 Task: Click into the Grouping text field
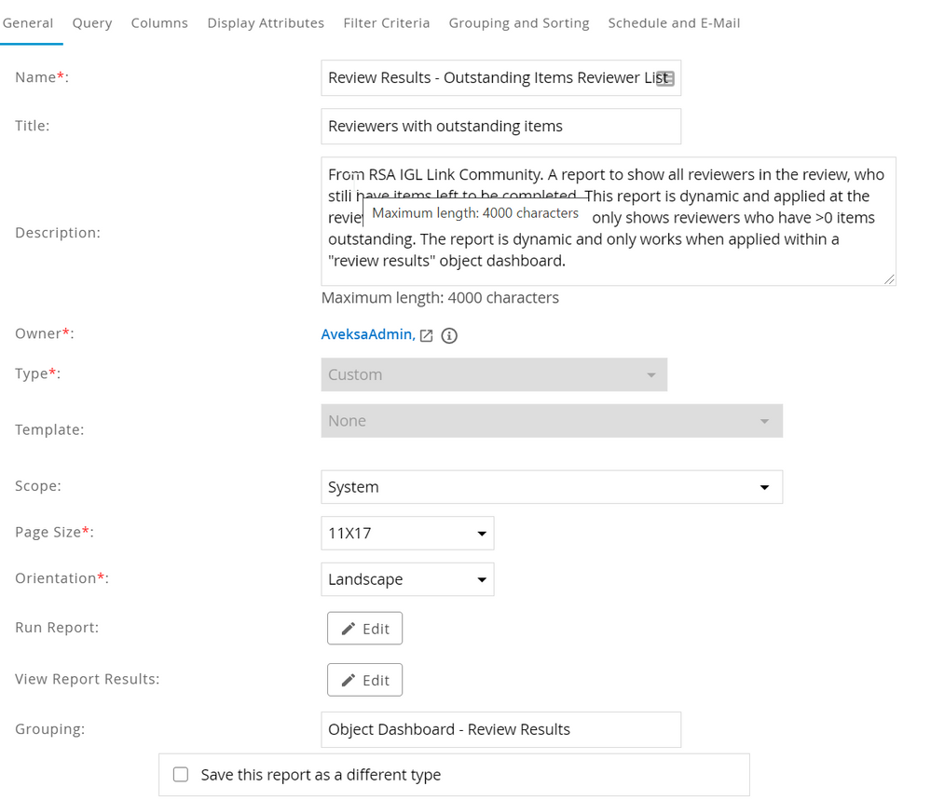[x=500, y=729]
